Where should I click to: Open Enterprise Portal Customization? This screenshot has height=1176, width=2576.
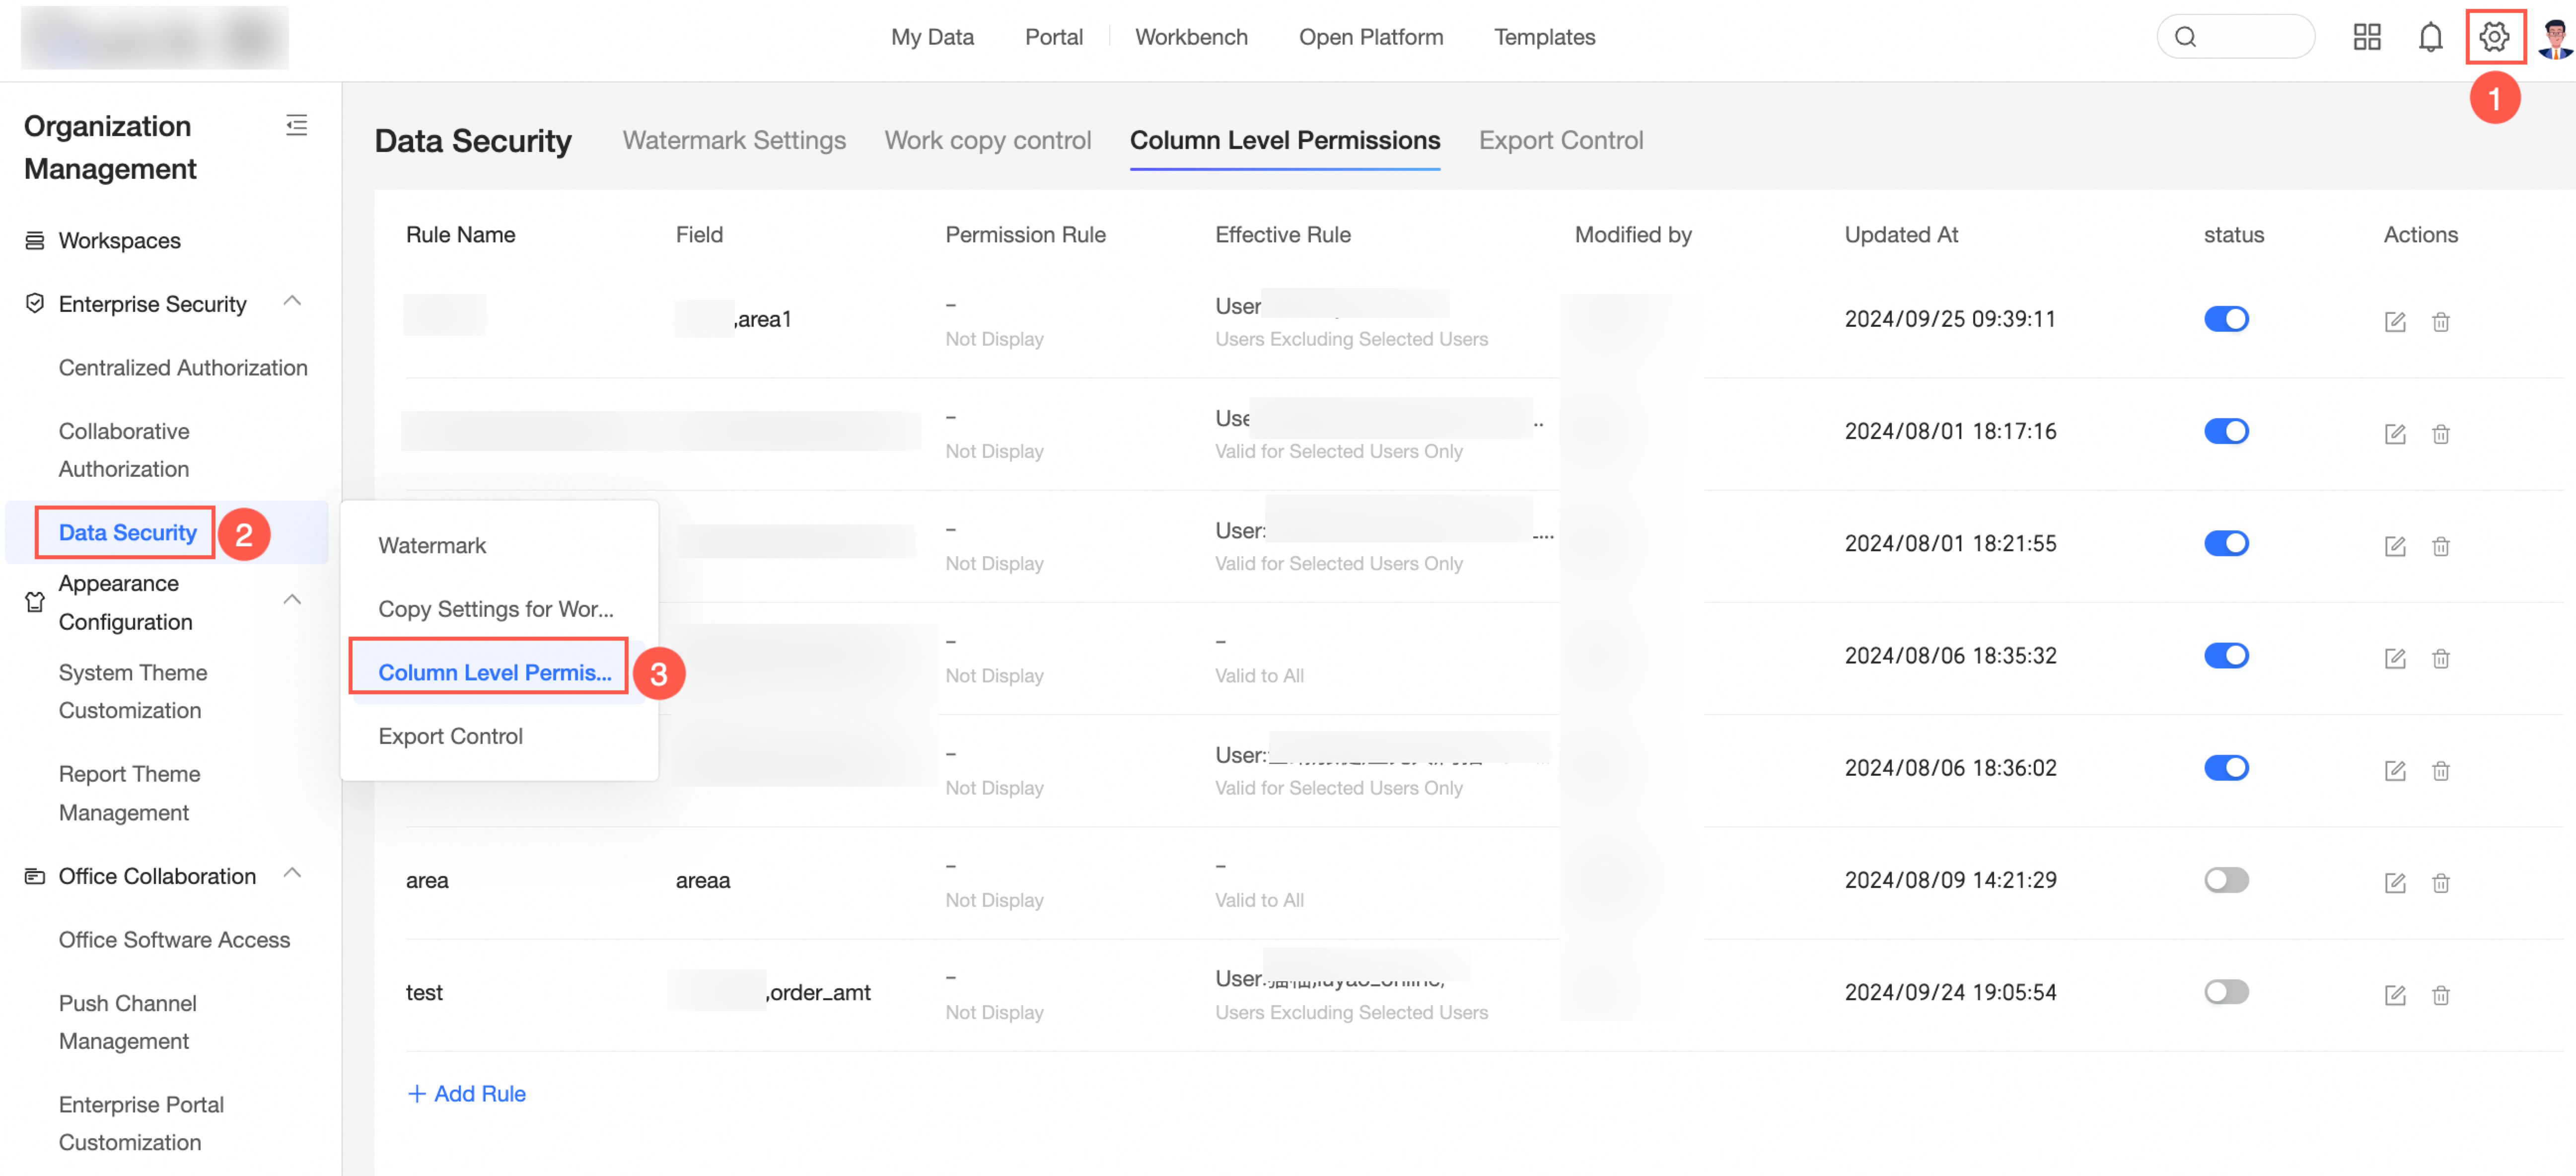tap(141, 1123)
